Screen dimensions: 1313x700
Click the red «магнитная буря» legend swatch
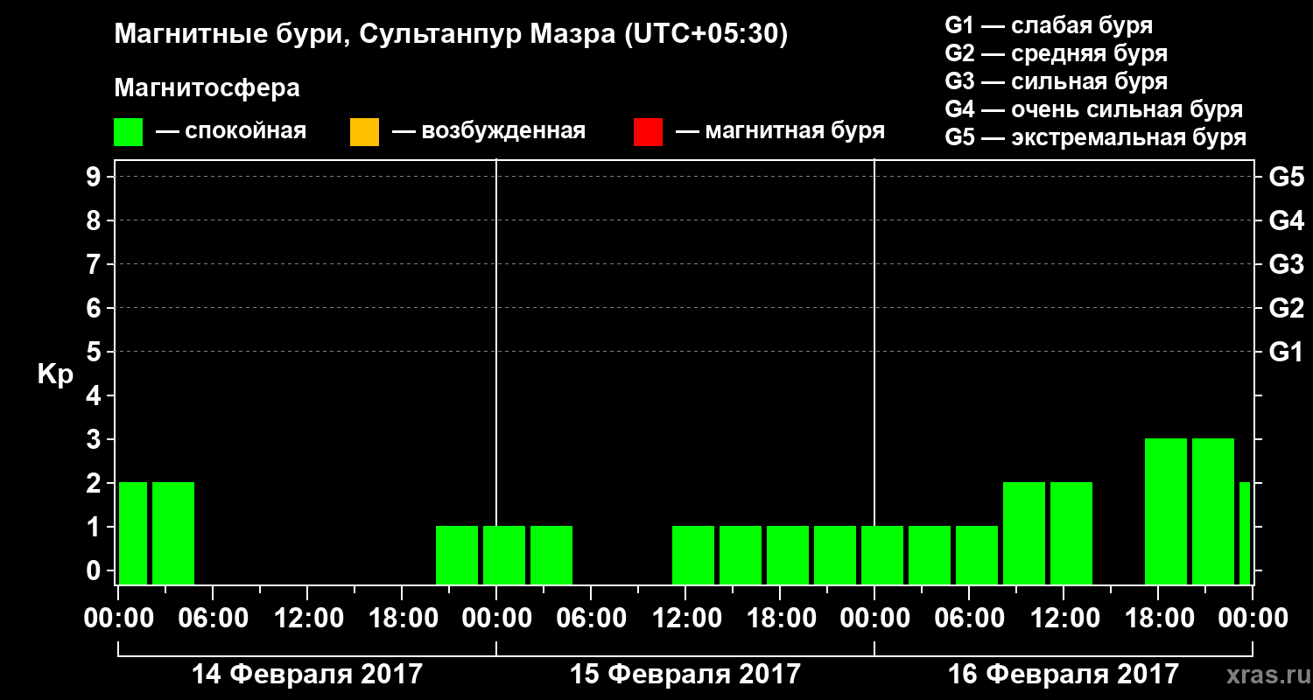648,132
